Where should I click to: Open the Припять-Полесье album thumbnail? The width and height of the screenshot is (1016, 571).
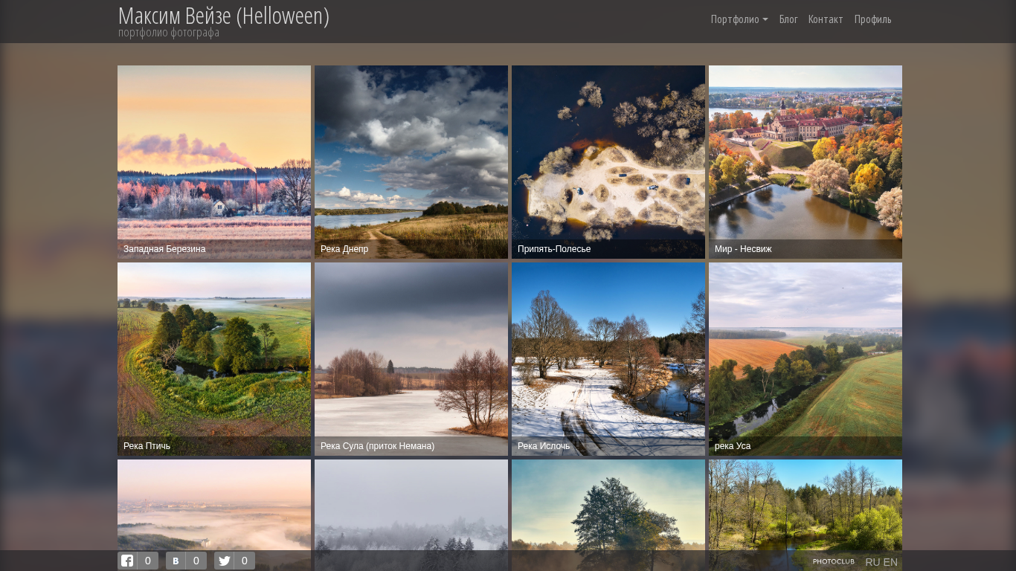[x=608, y=162]
